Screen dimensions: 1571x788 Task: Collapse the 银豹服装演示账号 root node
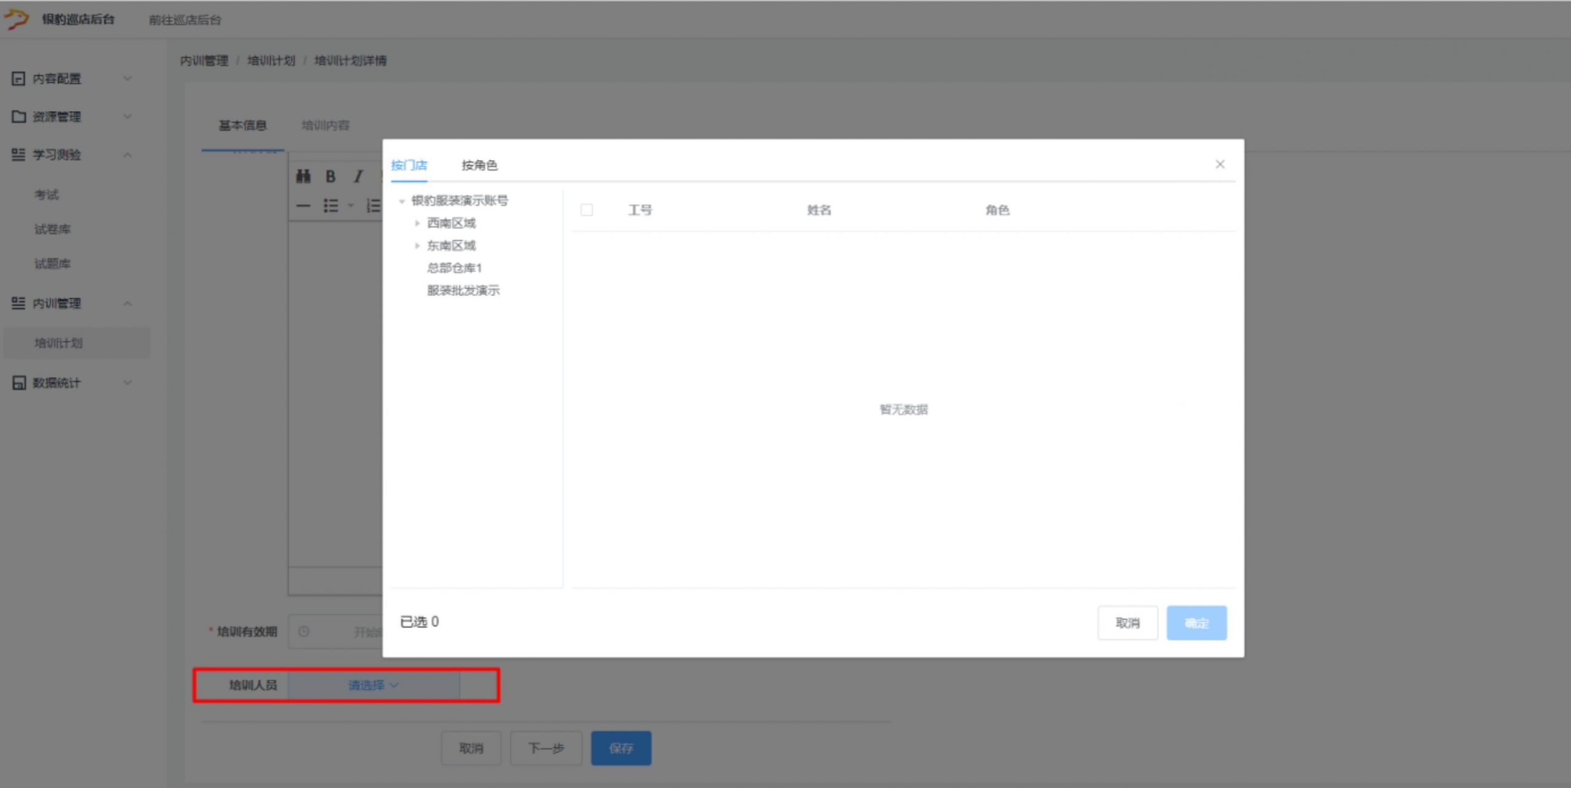pyautogui.click(x=401, y=201)
